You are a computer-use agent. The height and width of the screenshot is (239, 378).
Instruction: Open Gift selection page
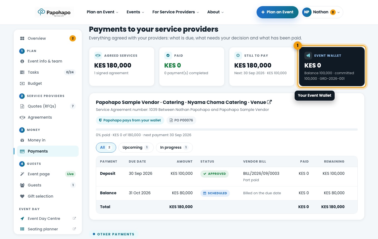pos(48,196)
